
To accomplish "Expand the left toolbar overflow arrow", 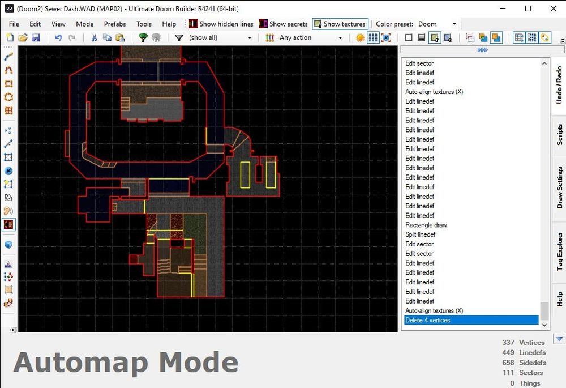I will pyautogui.click(x=12, y=330).
